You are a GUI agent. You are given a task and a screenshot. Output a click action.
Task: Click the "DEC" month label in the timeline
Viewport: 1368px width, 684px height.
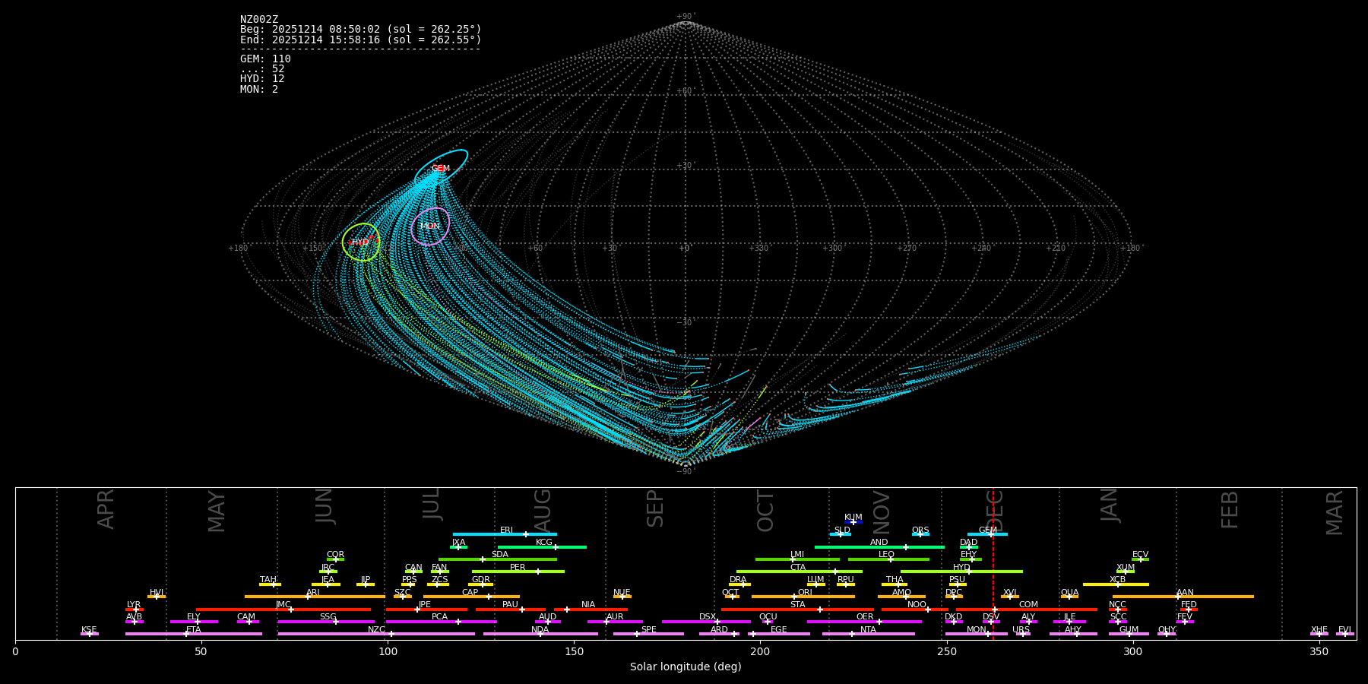(995, 511)
